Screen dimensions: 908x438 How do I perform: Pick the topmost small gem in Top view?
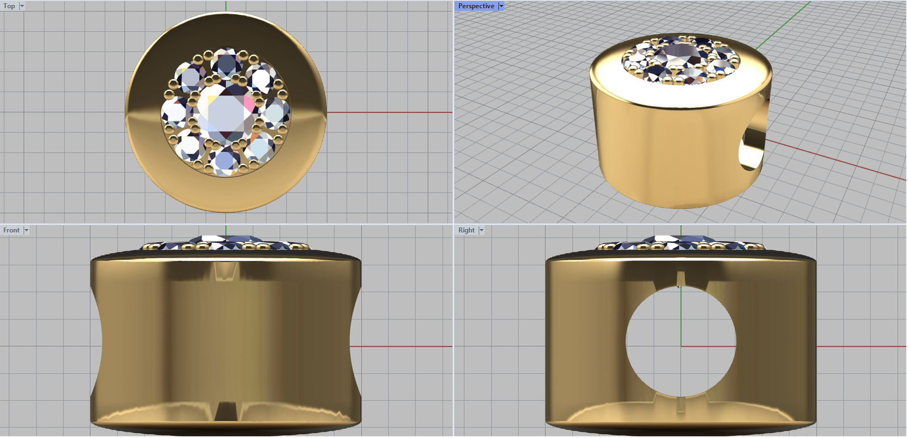pyautogui.click(x=226, y=62)
